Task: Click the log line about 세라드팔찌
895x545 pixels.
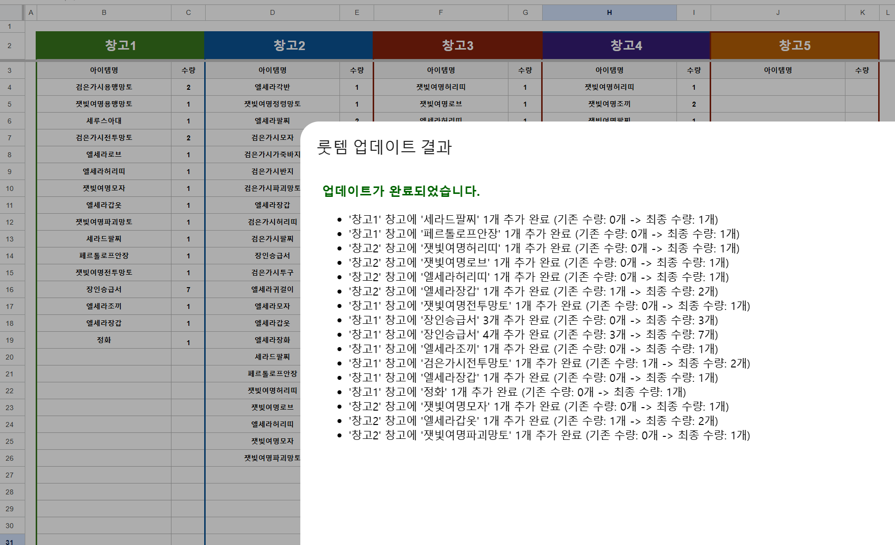Action: pos(533,220)
